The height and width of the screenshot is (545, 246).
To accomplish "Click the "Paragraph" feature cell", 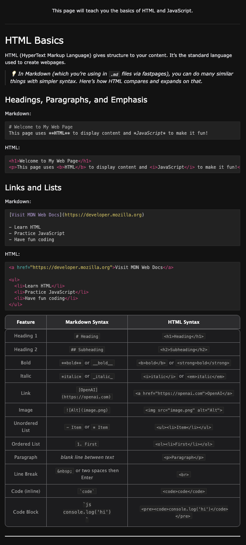I will [x=26, y=457].
